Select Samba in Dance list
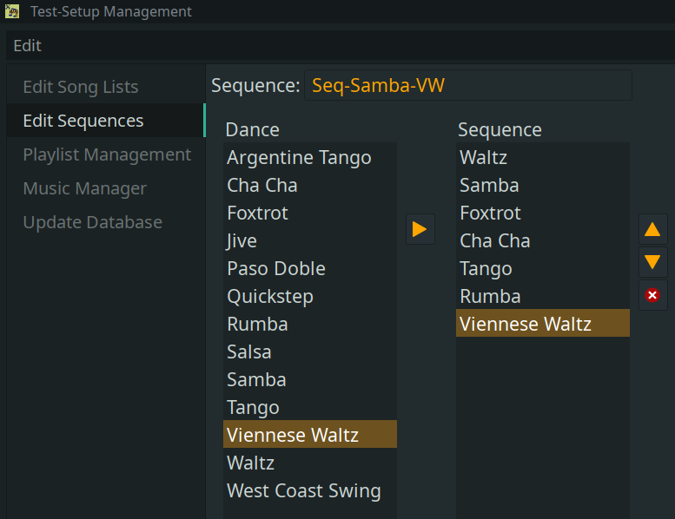The image size is (675, 519). (x=310, y=379)
